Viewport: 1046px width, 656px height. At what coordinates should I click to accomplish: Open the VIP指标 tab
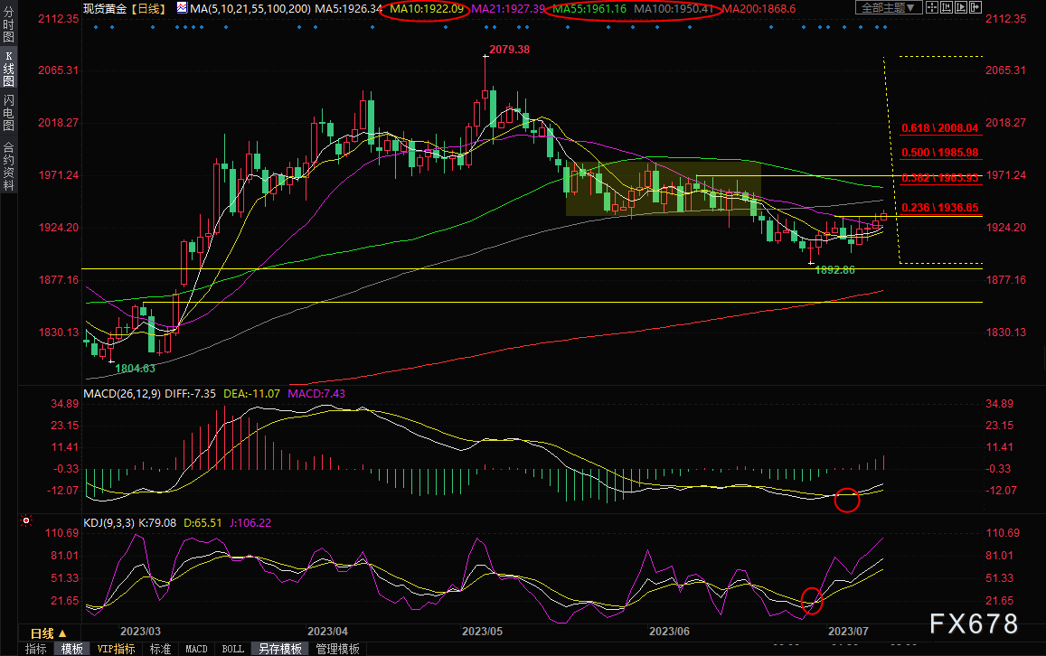[116, 649]
